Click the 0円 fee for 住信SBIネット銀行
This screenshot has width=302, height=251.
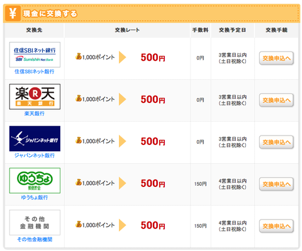pos(200,58)
